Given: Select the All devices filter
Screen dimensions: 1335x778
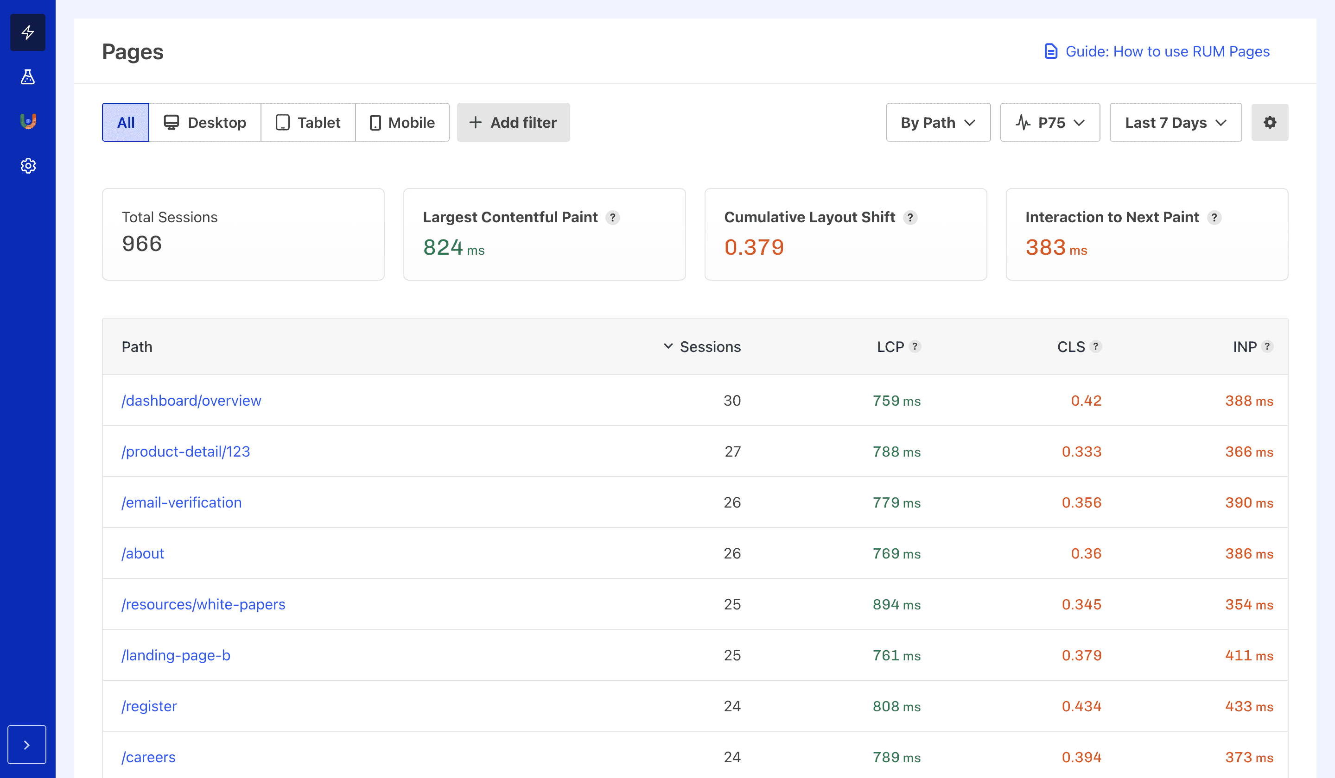Looking at the screenshot, I should (126, 122).
